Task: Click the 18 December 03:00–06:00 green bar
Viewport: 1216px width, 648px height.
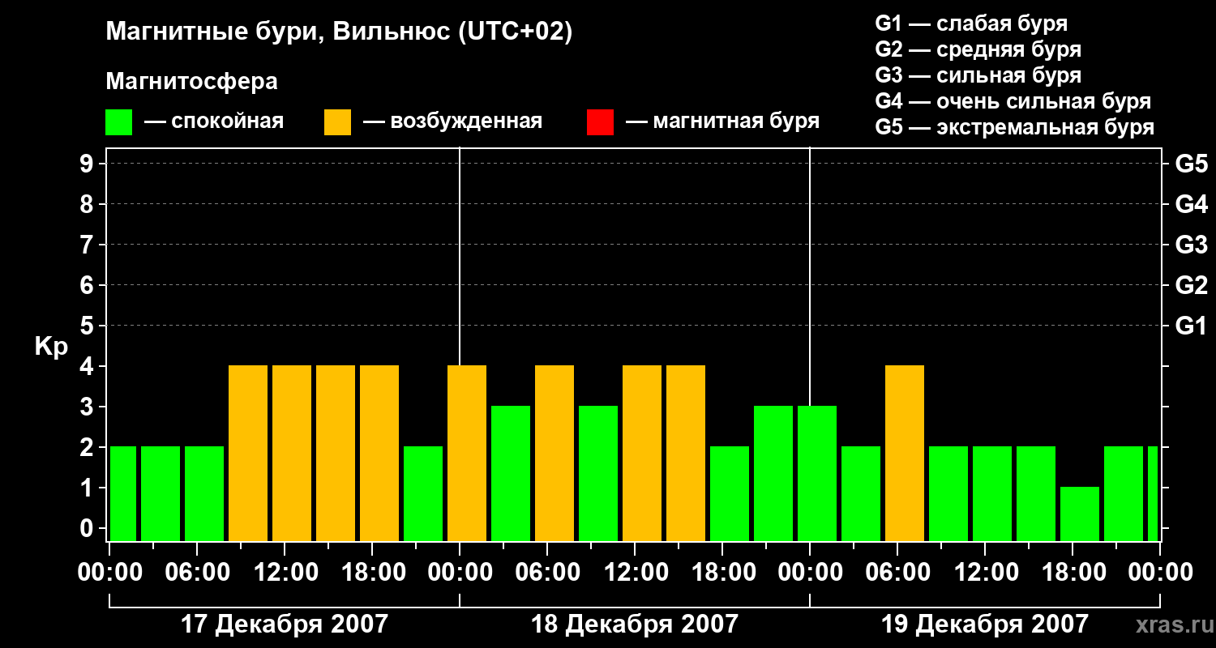Action: pos(511,474)
